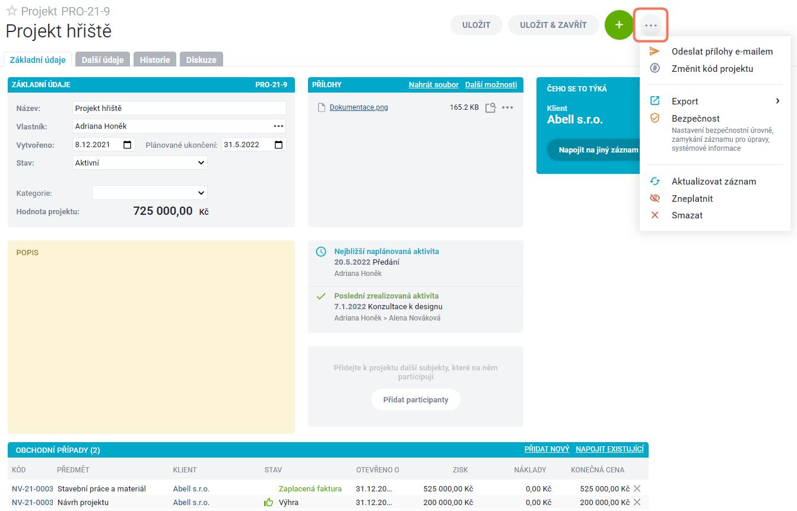Click the hash icon next to Změnit kód projektu
Viewport: 797px width, 511px height.
pos(655,68)
